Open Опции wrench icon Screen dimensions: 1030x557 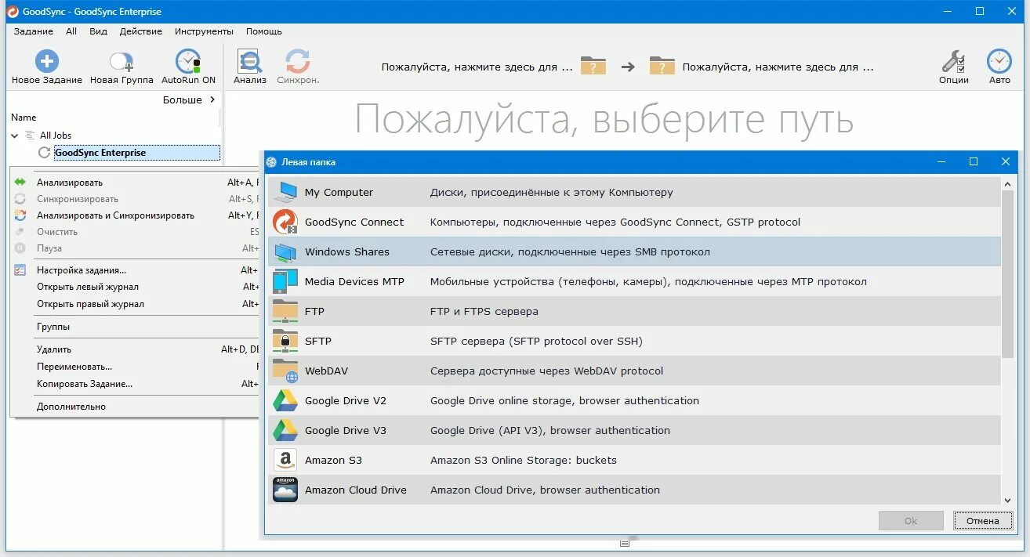click(x=953, y=61)
